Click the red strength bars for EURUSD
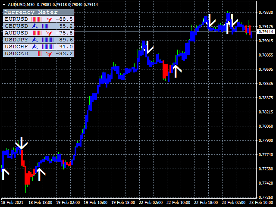 (x=37, y=19)
